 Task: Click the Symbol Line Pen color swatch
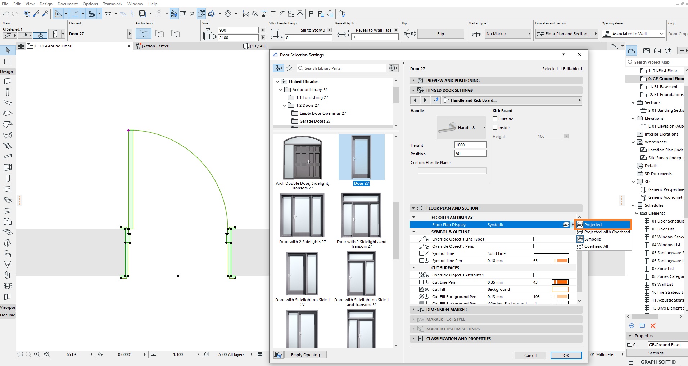pos(560,260)
